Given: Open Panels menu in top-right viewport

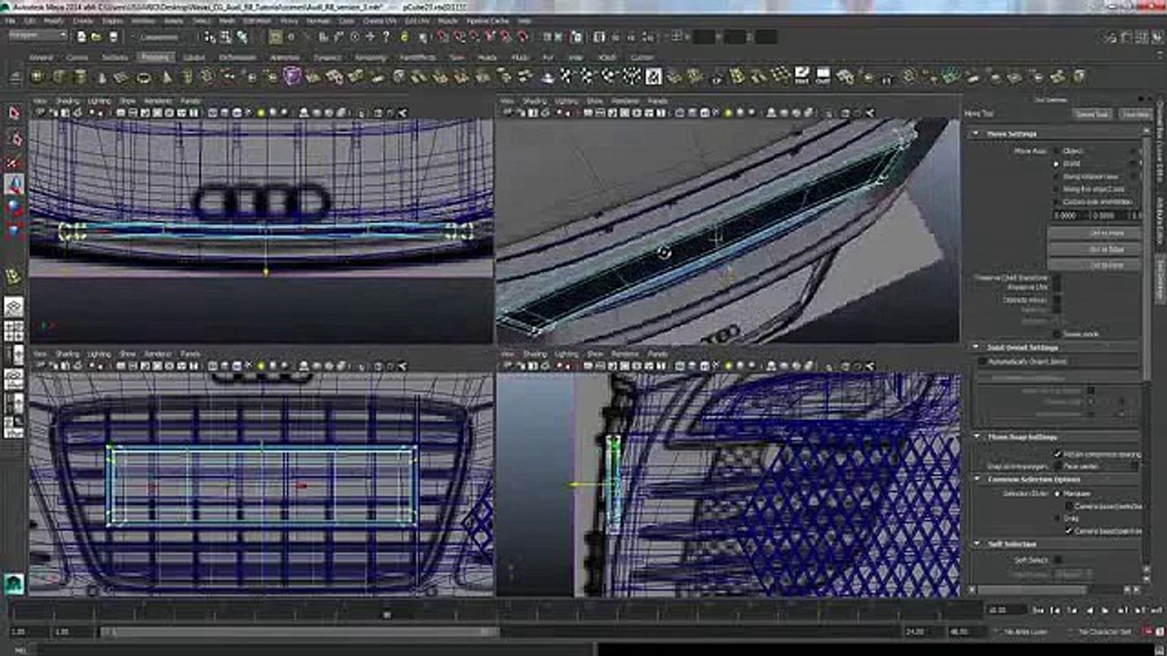Looking at the screenshot, I should [x=657, y=101].
